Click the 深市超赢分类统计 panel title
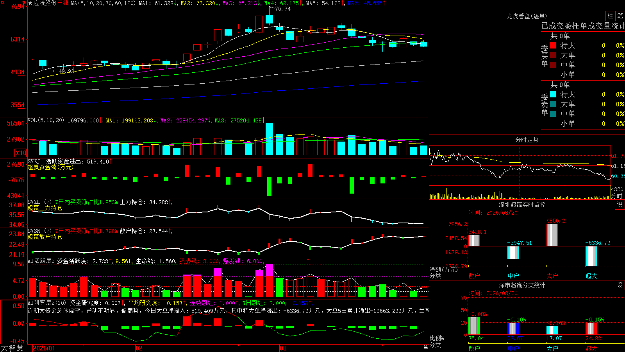This screenshot has width=625, height=352. click(x=522, y=285)
